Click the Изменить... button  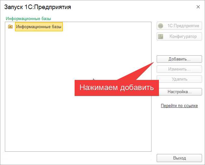click(x=179, y=69)
